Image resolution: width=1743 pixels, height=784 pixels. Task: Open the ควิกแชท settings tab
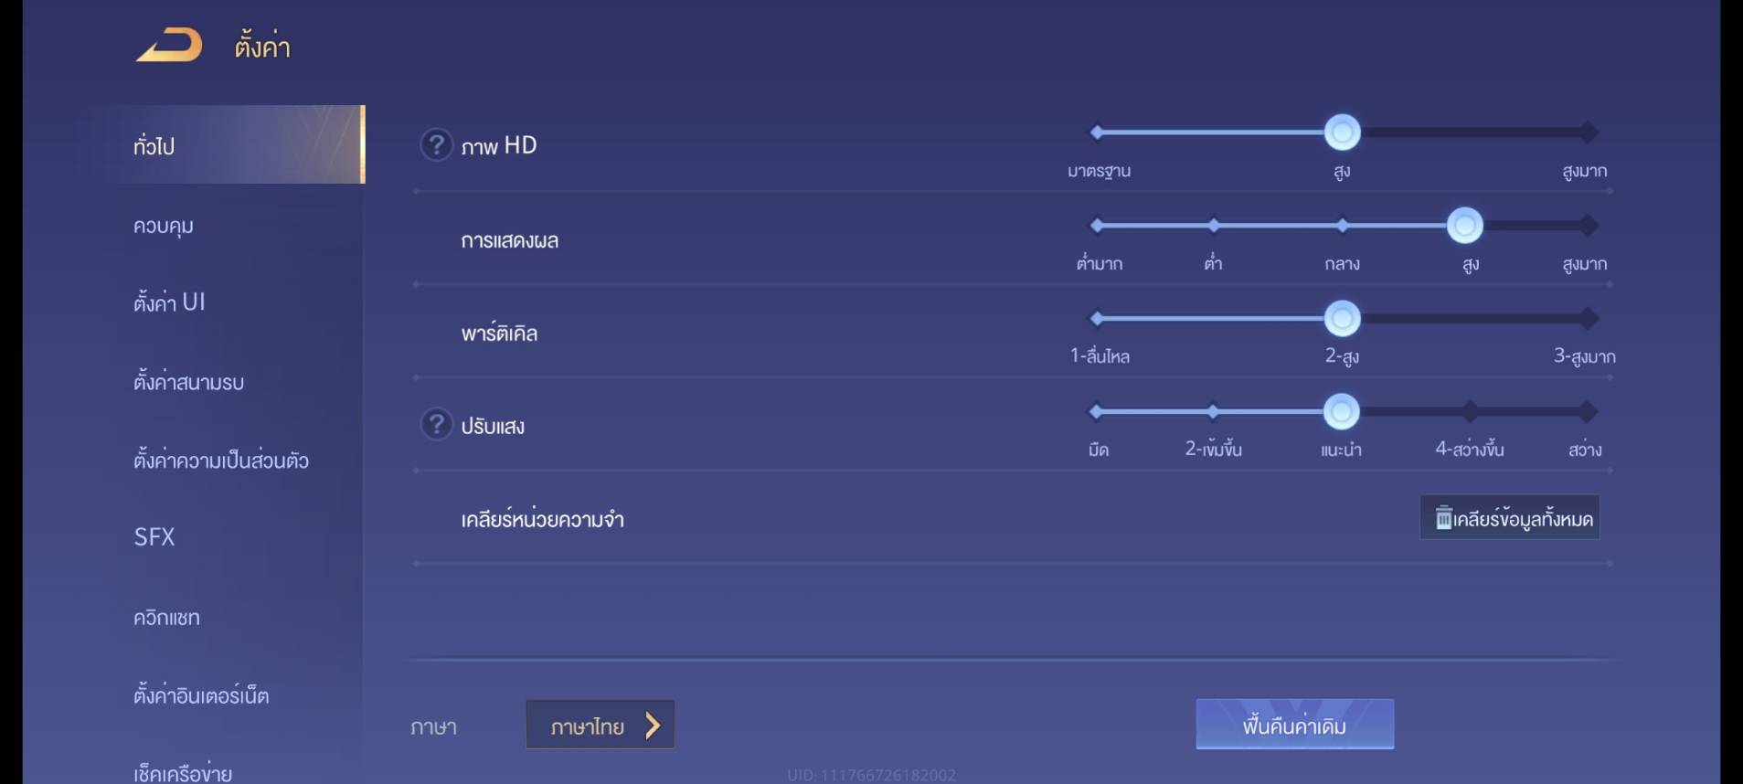tap(166, 618)
